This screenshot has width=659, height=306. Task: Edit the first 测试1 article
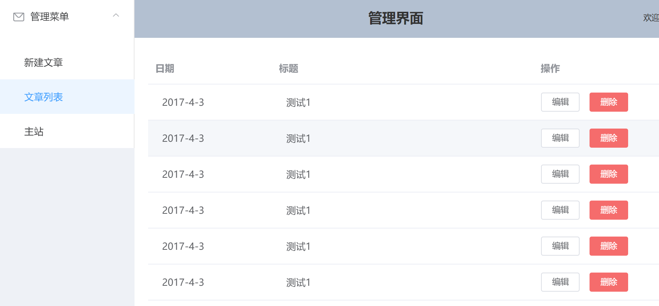[560, 102]
